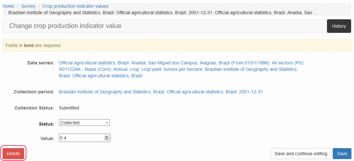
Task: Click the History button
Action: (339, 26)
